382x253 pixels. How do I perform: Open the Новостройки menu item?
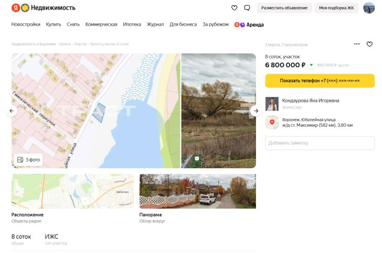pyautogui.click(x=26, y=24)
